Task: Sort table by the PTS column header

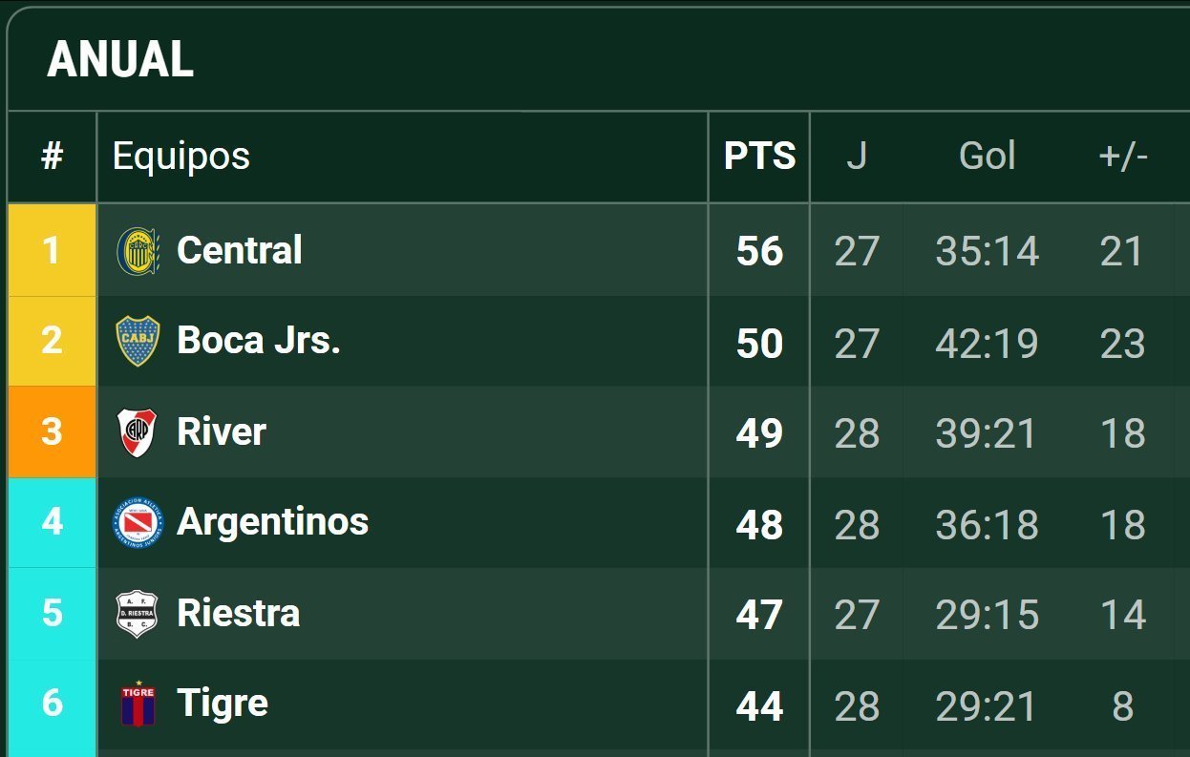Action: pyautogui.click(x=759, y=157)
